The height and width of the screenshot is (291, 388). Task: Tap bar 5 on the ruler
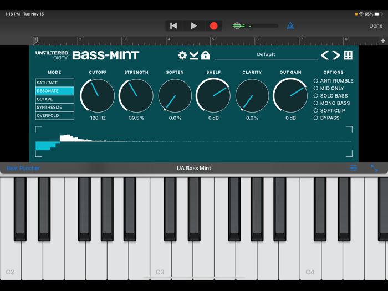pyautogui.click(x=213, y=39)
